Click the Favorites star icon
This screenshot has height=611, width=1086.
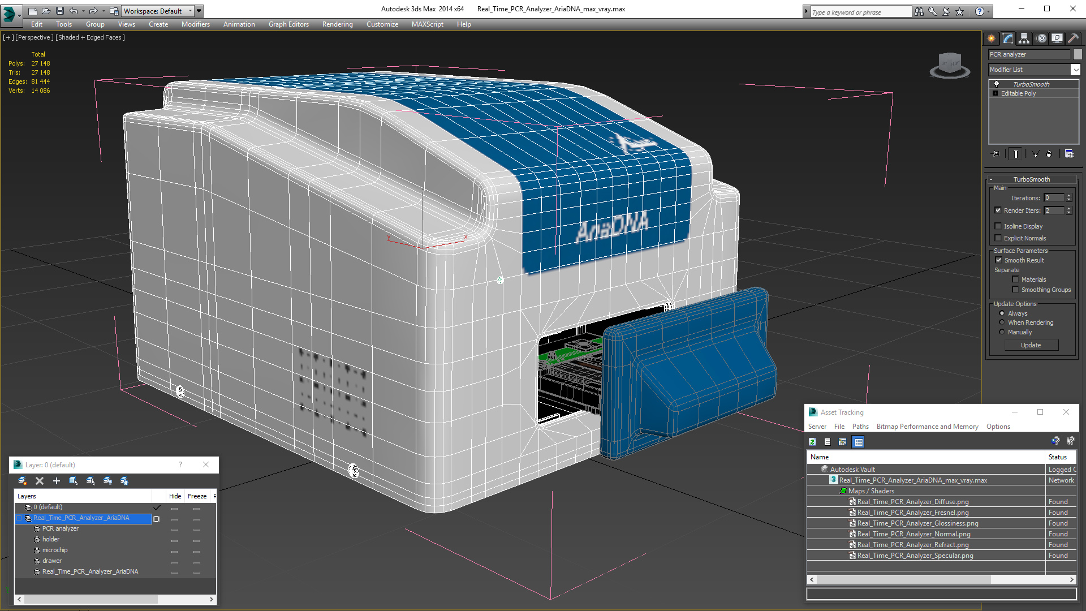click(x=959, y=11)
